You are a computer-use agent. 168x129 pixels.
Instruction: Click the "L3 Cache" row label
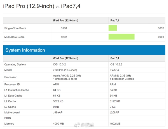click(x=10, y=107)
